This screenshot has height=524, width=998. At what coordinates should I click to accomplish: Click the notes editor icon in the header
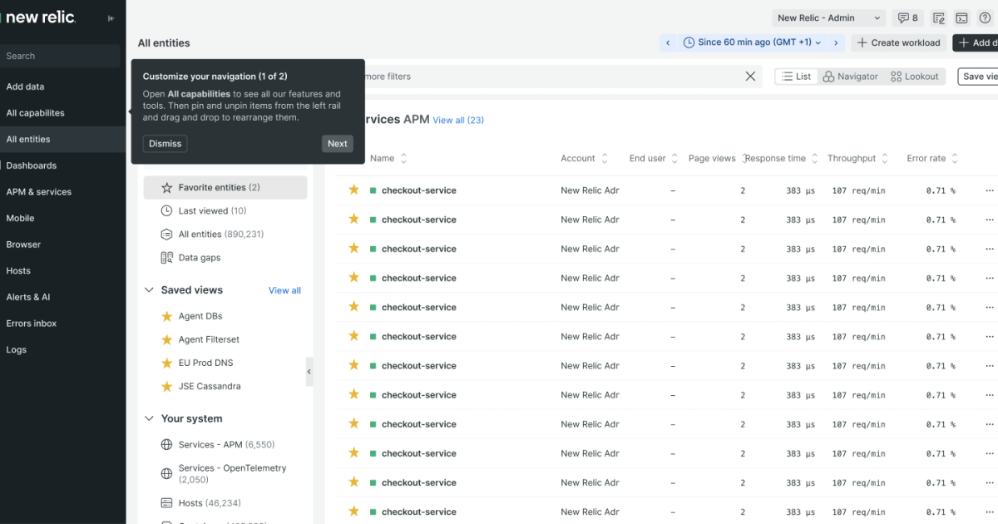click(x=938, y=17)
